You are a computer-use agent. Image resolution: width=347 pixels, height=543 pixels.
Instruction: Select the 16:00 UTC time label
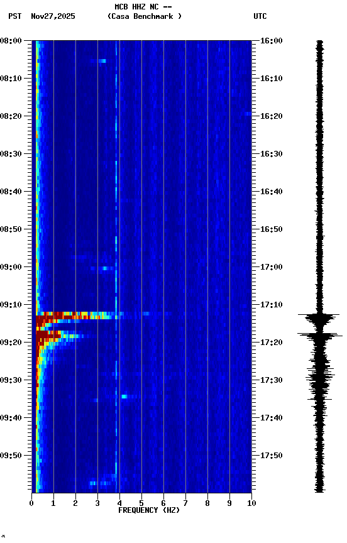(x=272, y=41)
